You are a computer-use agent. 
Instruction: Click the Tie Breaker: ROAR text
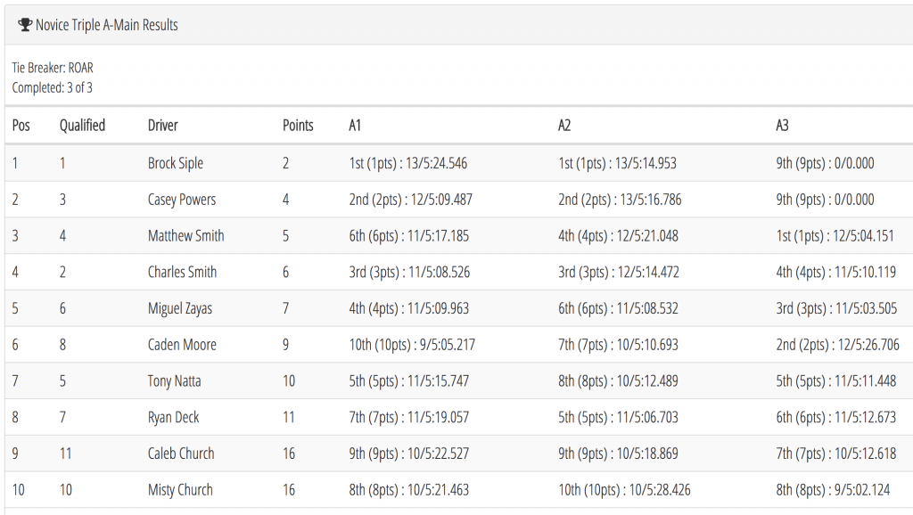[53, 68]
